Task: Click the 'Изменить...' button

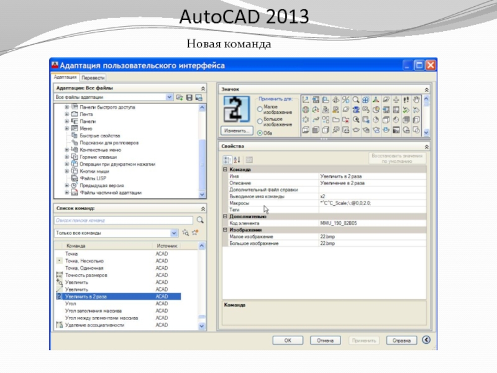Action: 236,131
